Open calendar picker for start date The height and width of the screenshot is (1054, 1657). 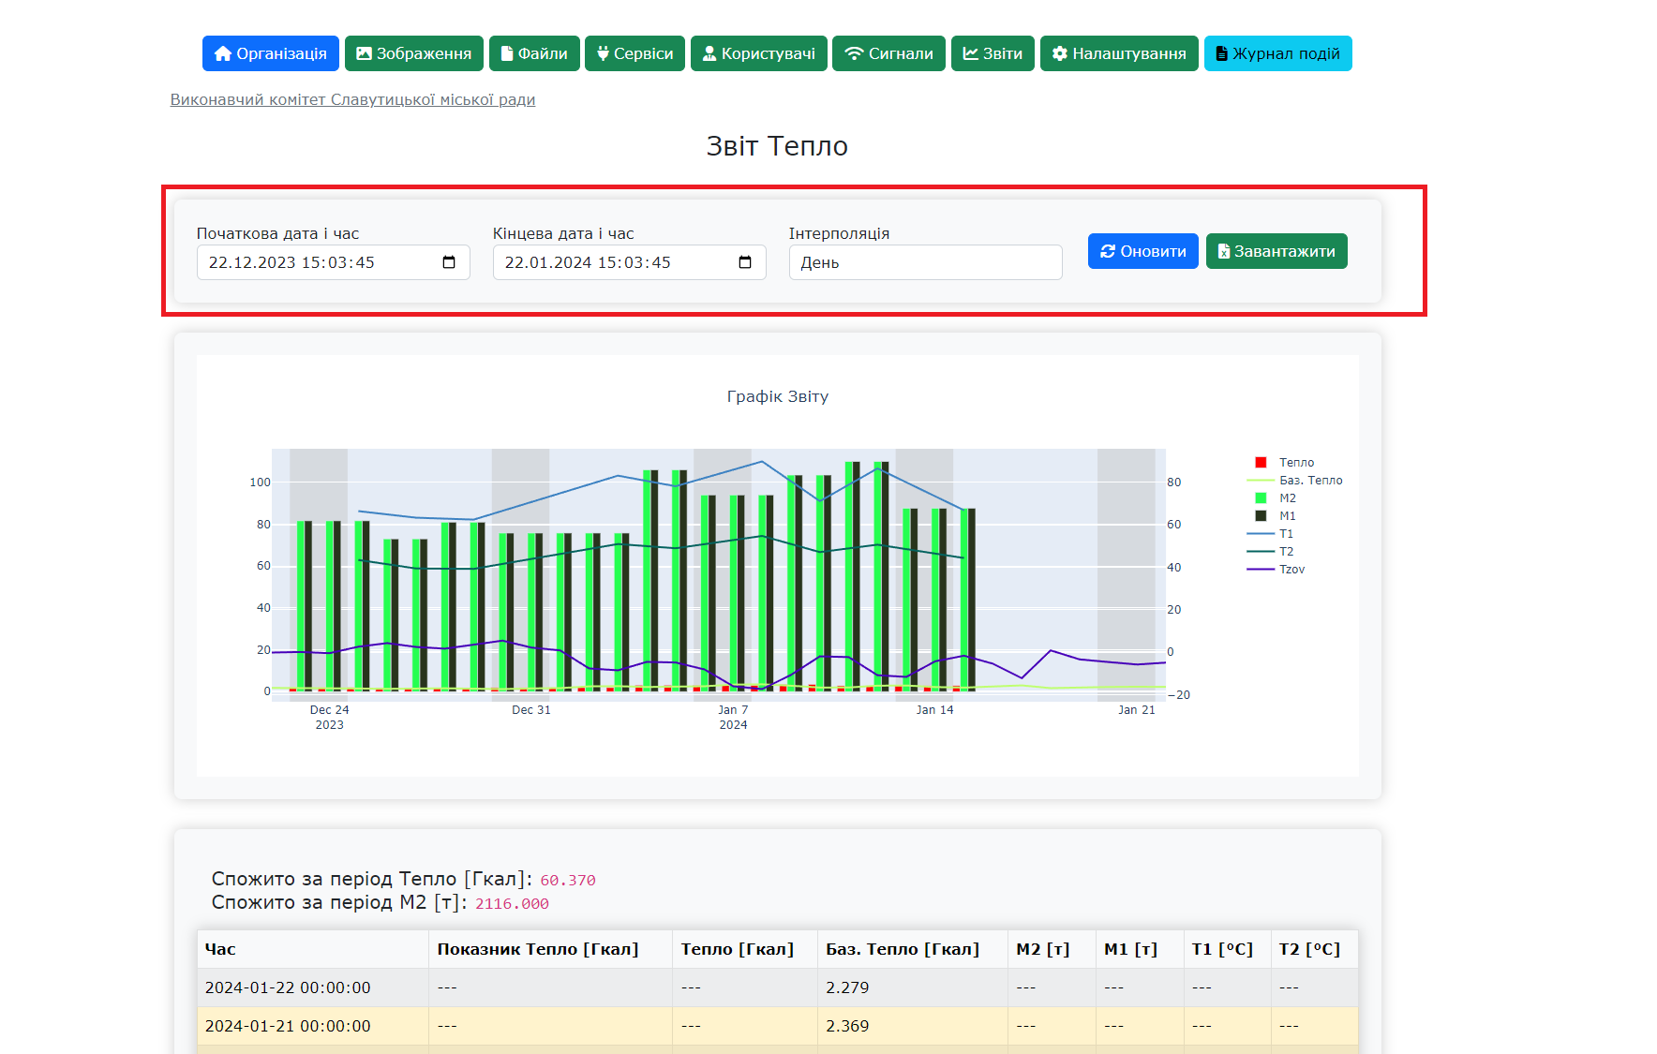(x=449, y=262)
